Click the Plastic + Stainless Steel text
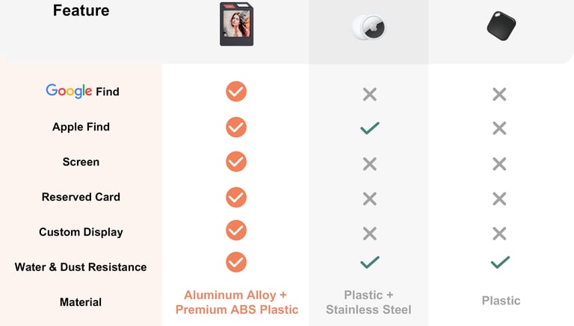 [x=368, y=302]
